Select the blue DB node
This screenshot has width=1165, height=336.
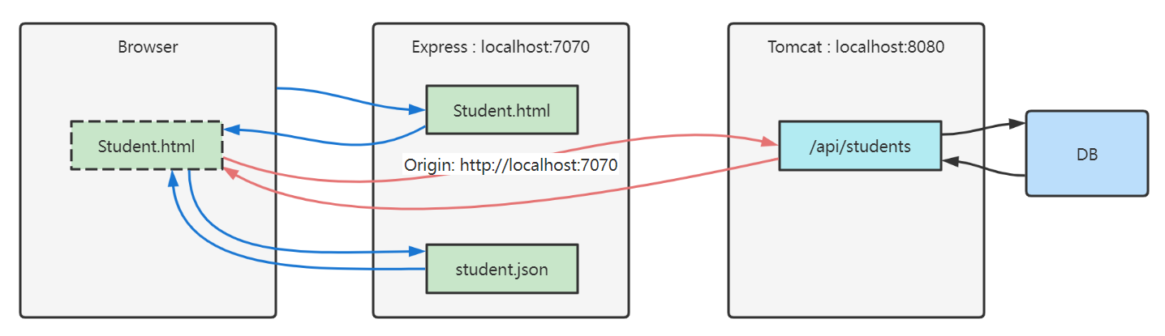pyautogui.click(x=1087, y=154)
